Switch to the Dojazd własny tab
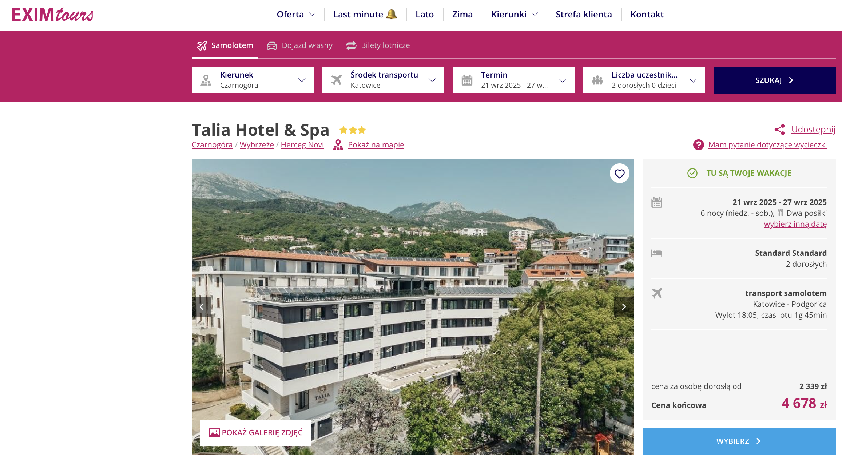This screenshot has width=842, height=460. point(299,45)
